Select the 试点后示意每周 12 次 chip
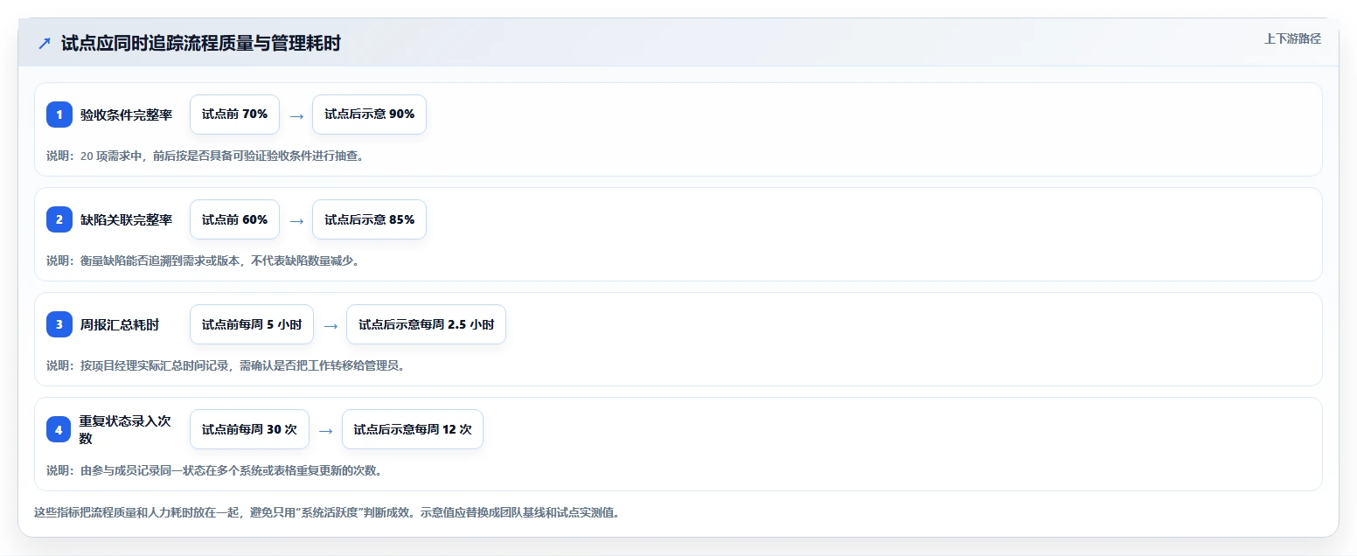Screen dimensions: 1357x556 coord(412,429)
